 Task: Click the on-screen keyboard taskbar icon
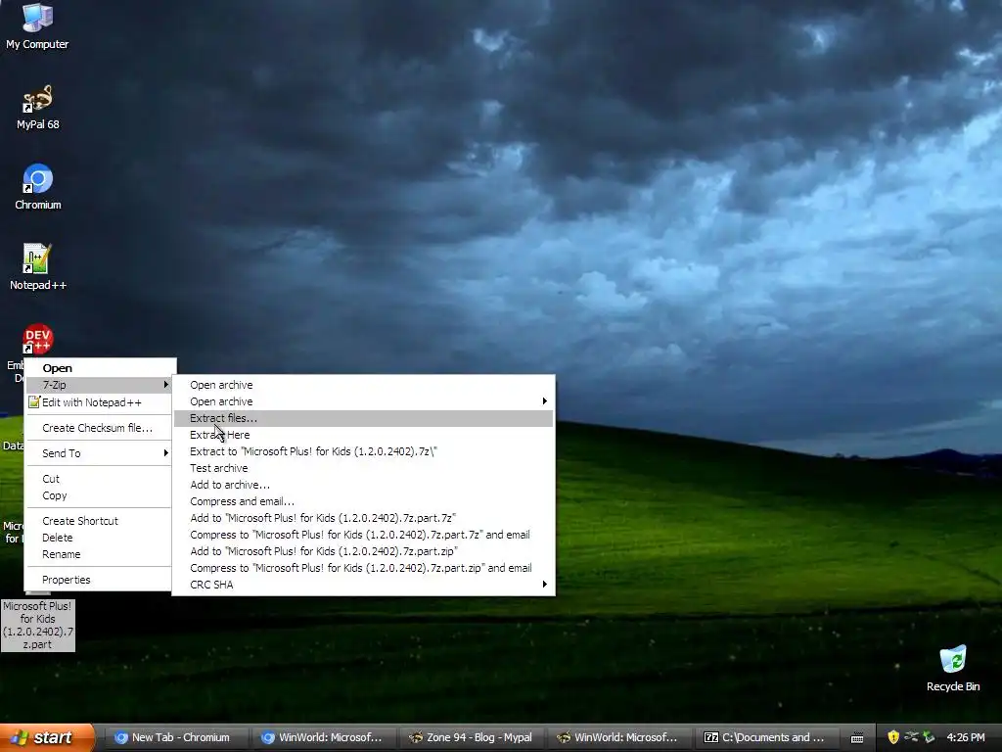click(x=857, y=738)
